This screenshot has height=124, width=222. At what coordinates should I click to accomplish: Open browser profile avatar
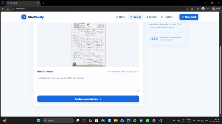203,8
